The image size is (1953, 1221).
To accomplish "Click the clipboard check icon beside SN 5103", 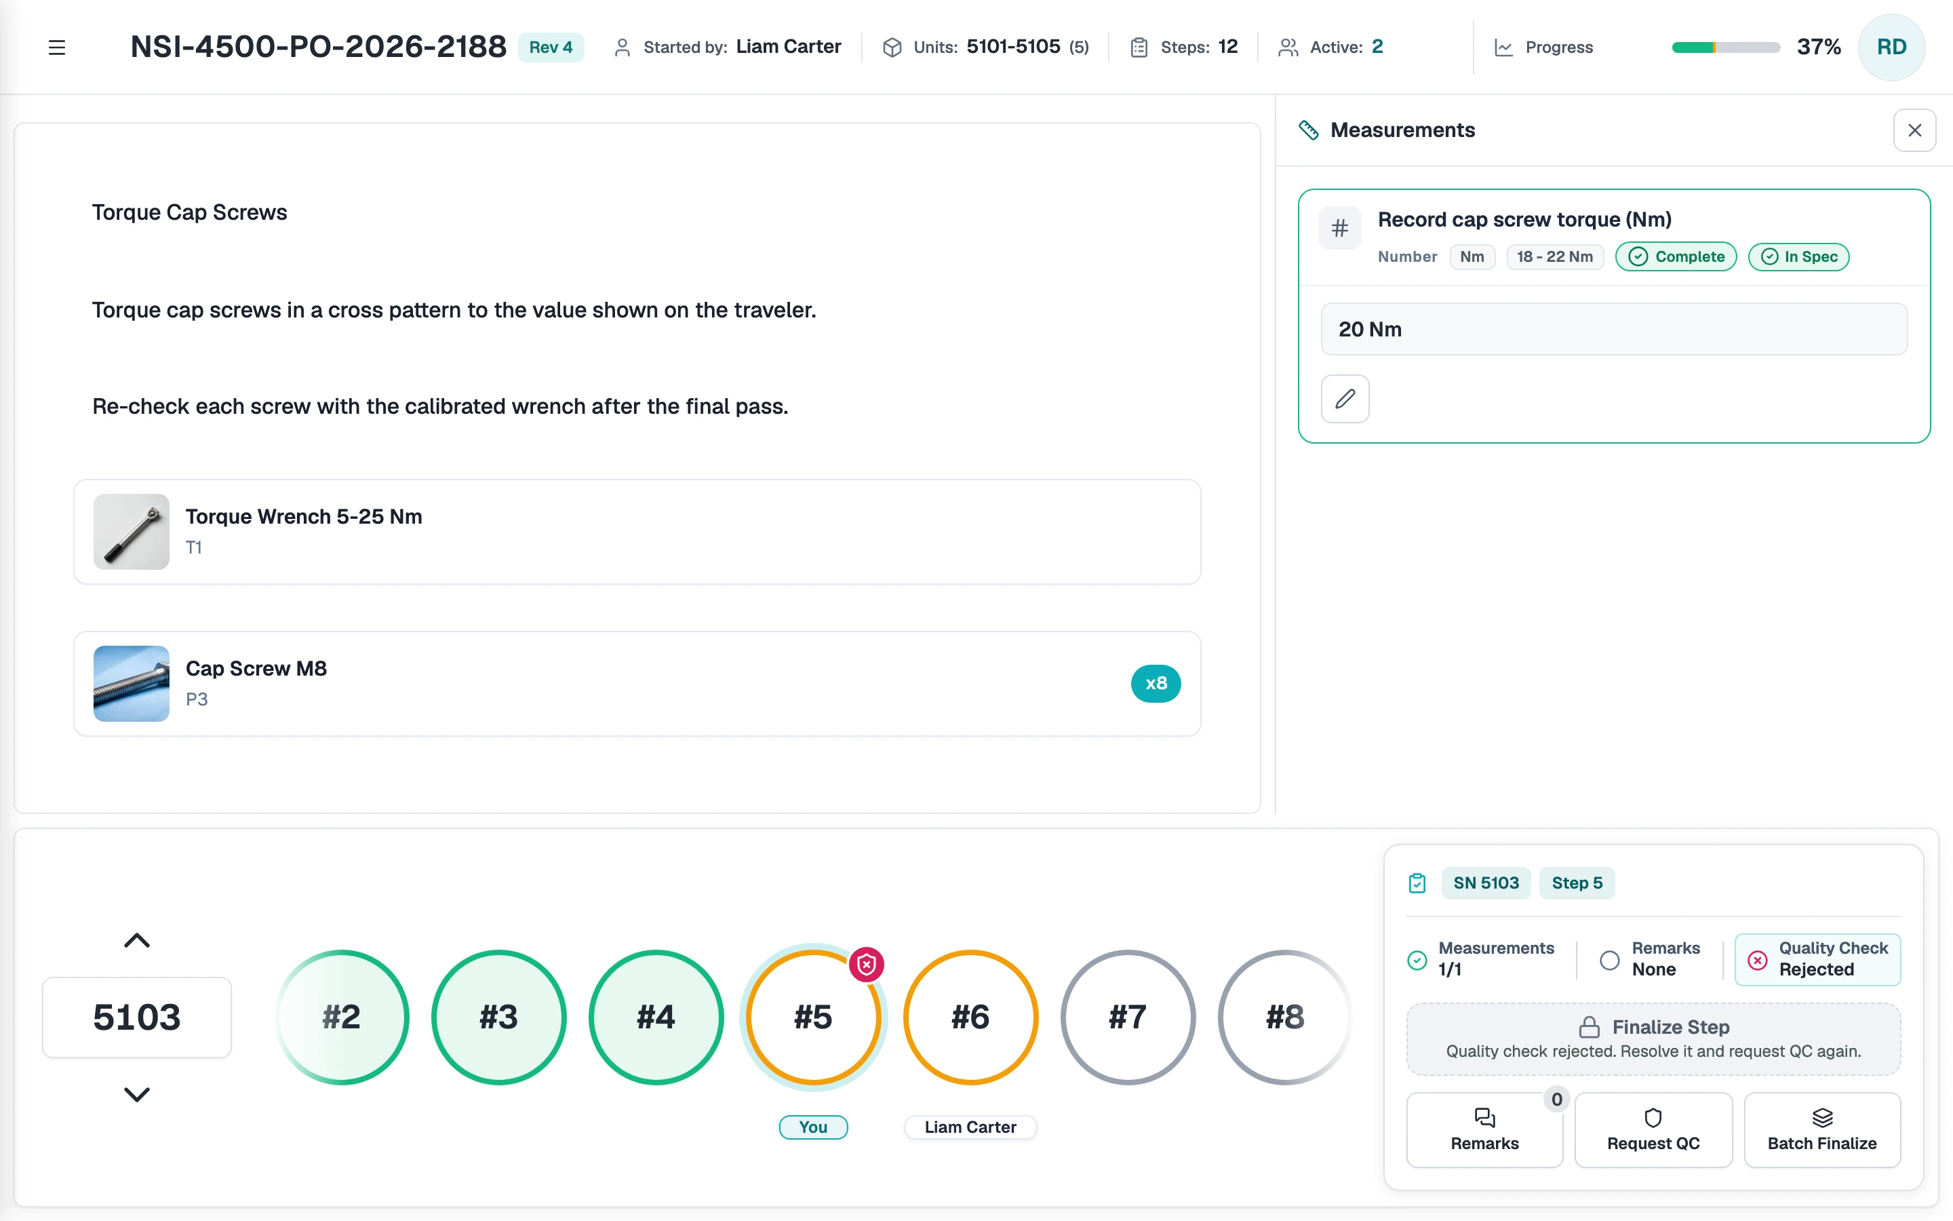I will 1417,883.
